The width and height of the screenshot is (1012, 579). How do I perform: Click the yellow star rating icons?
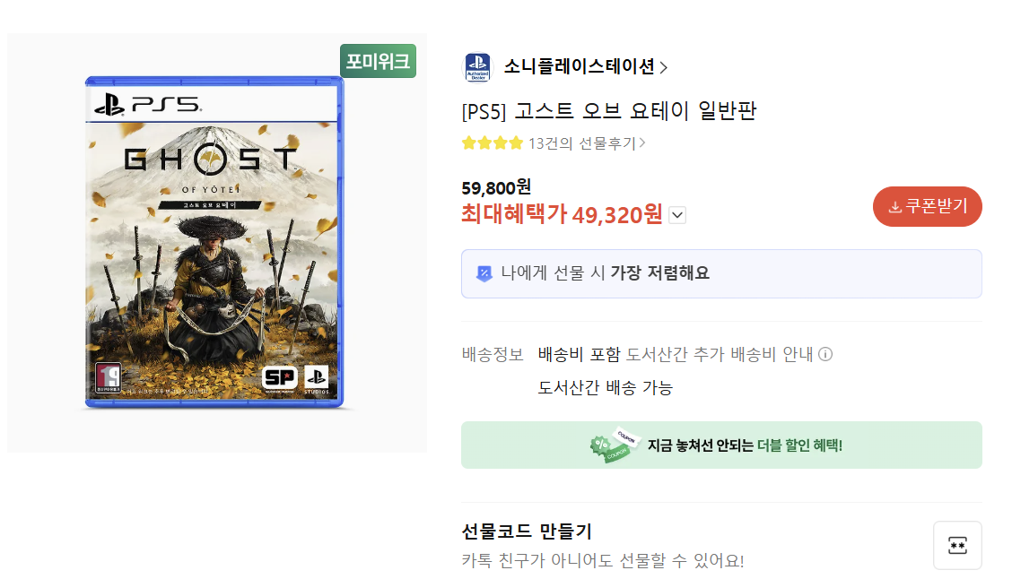(493, 143)
